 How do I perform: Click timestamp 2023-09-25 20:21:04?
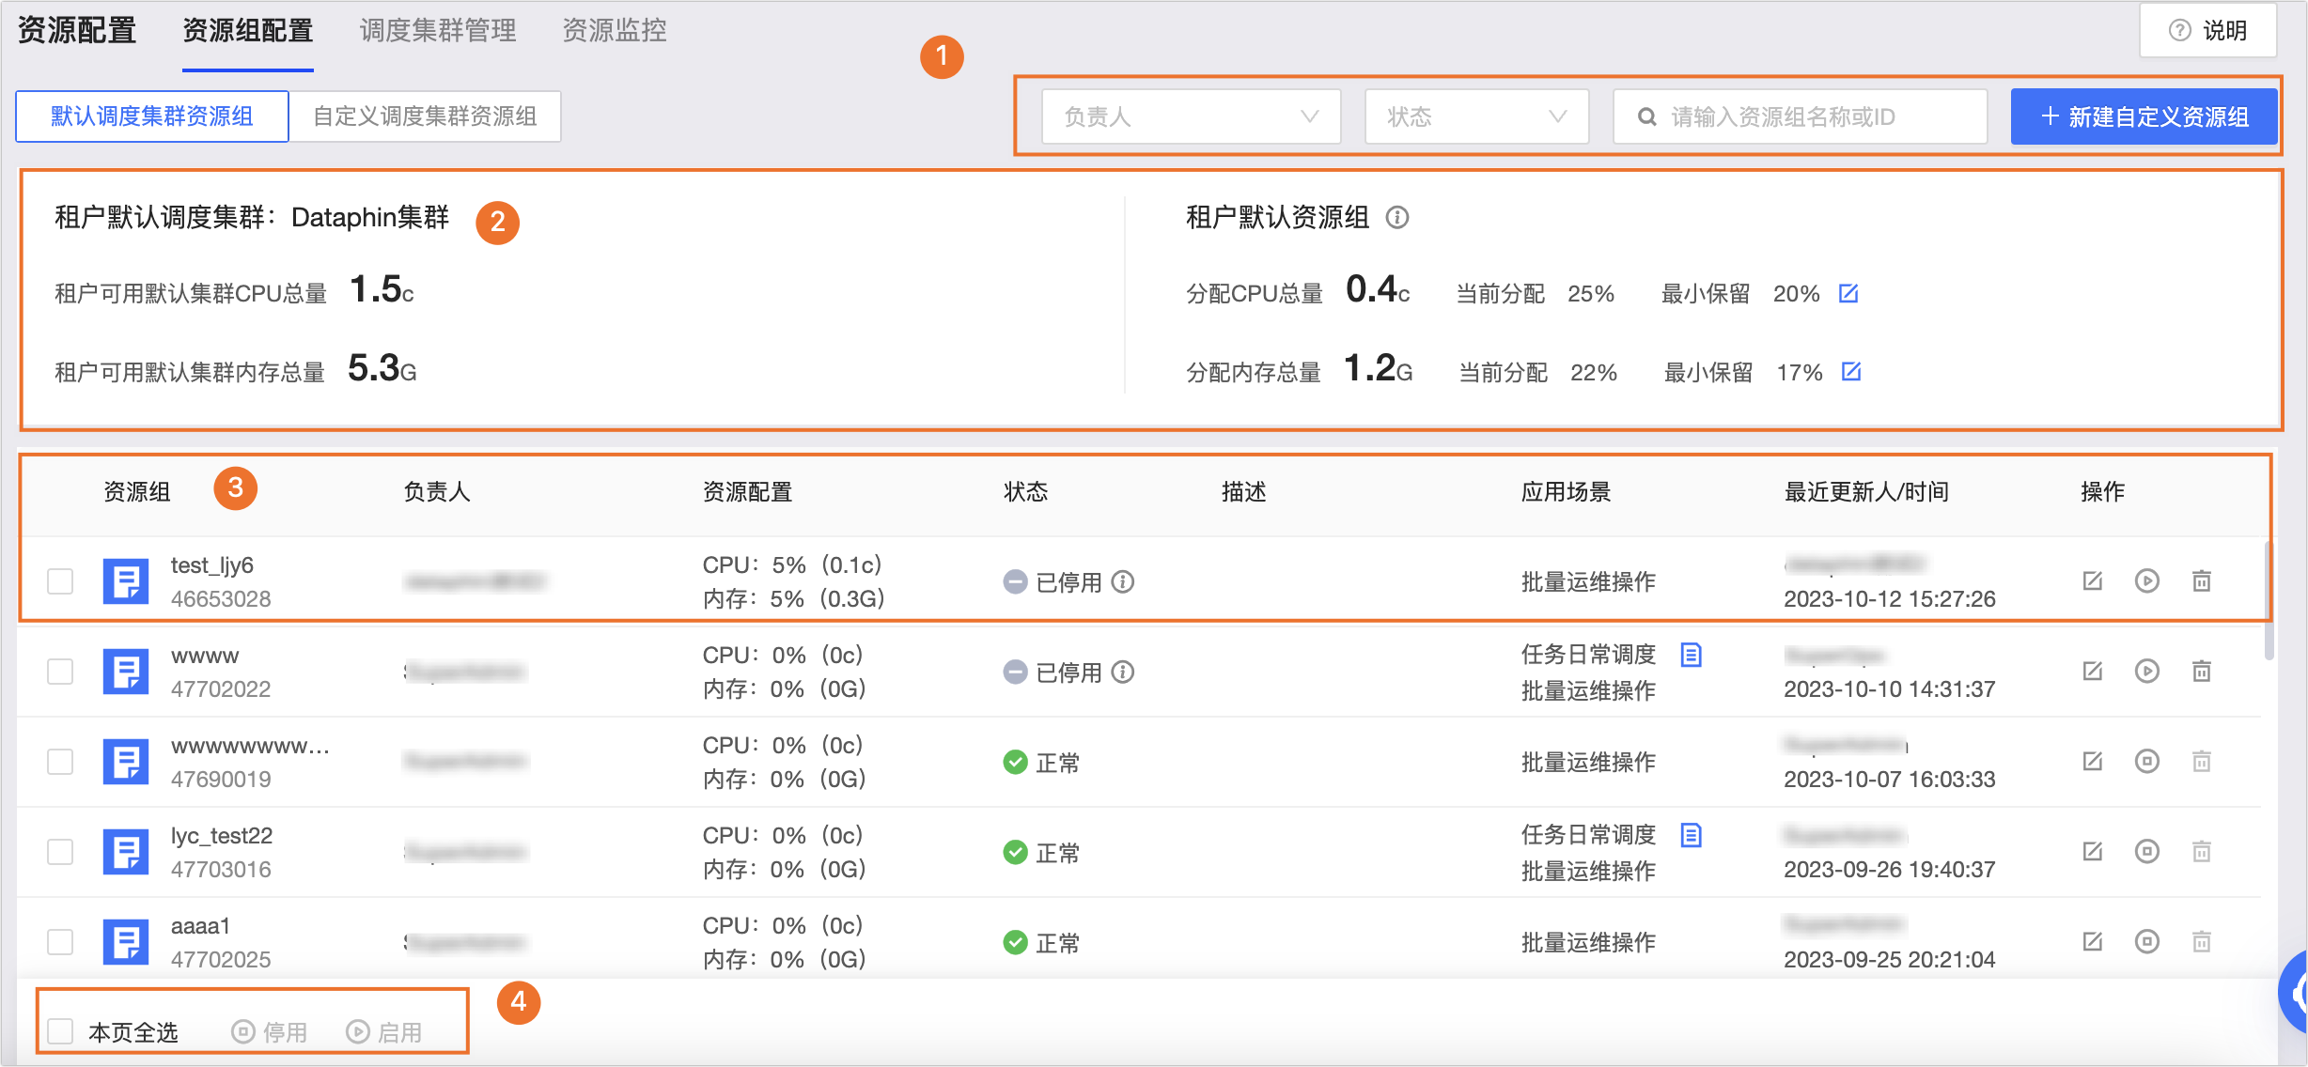1889,960
